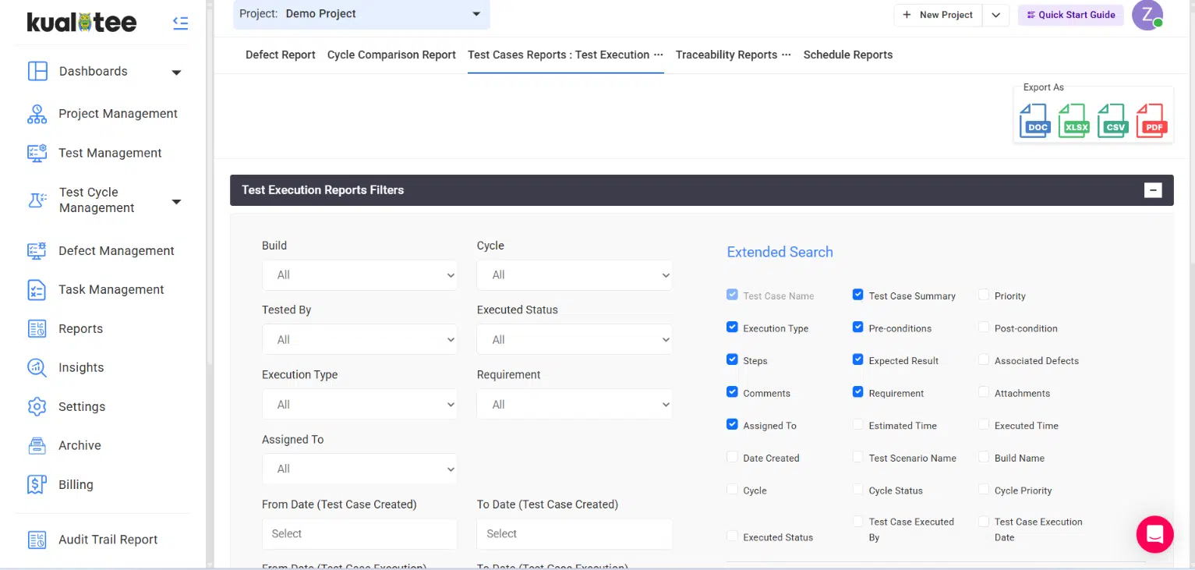Click the From Date (Test Case Created) field

[359, 534]
